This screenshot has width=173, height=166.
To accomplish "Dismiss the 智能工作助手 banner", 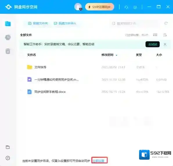I will 165,44.
